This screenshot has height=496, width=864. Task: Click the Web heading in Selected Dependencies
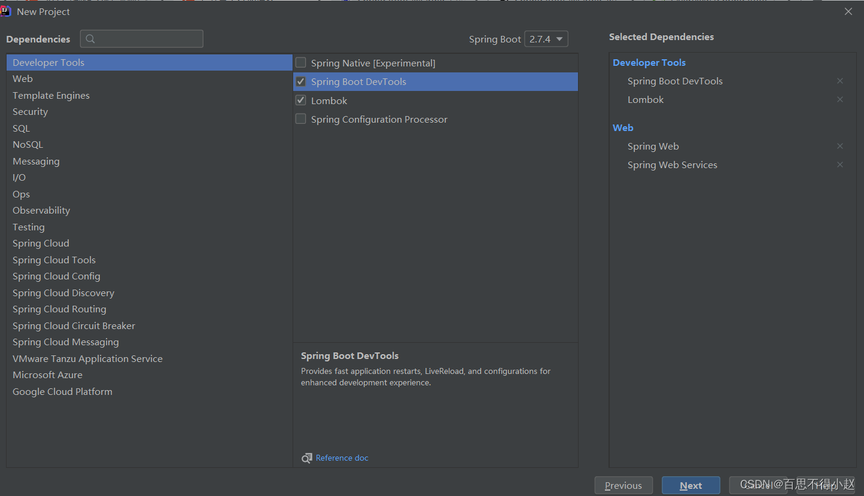pyautogui.click(x=623, y=127)
